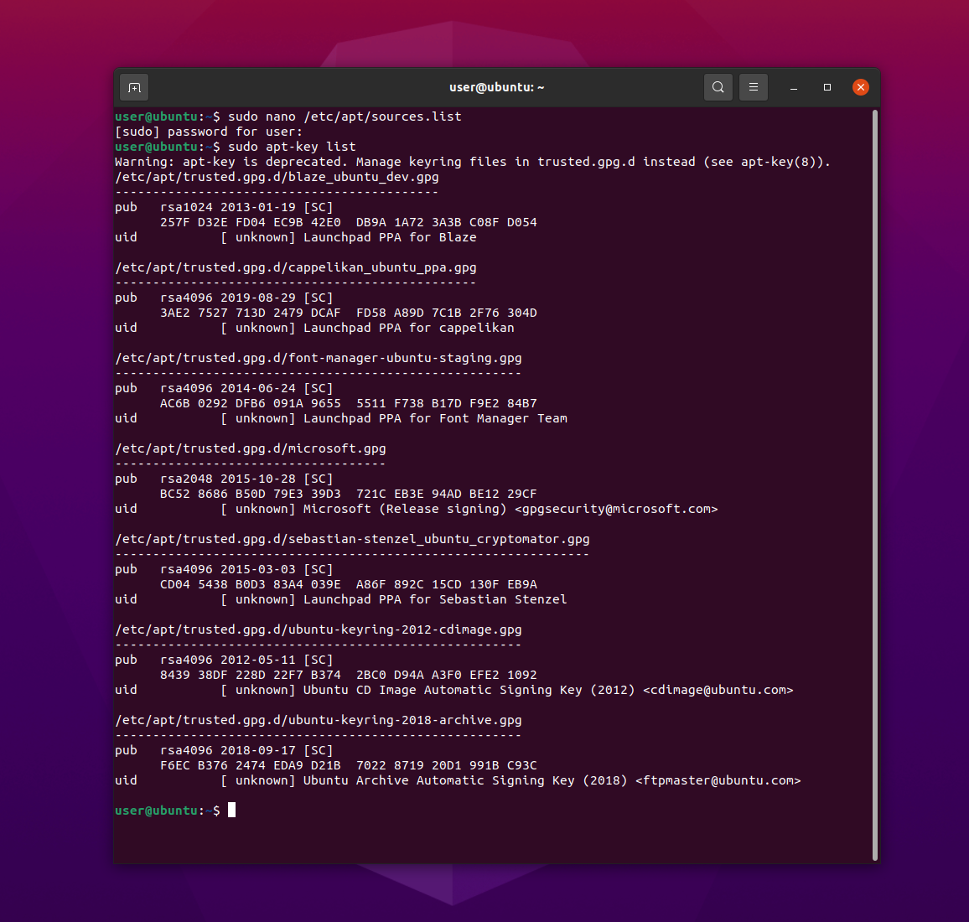Click the cdimage@ubuntu.com email link
Screen dimensions: 969x922
coord(718,690)
